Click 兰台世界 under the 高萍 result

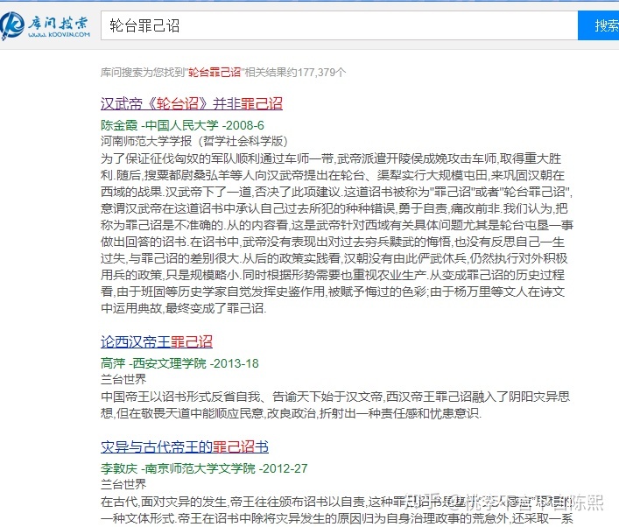(x=123, y=379)
